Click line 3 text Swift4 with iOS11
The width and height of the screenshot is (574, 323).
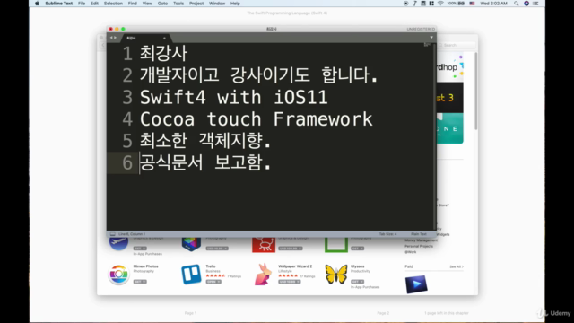[x=233, y=97]
